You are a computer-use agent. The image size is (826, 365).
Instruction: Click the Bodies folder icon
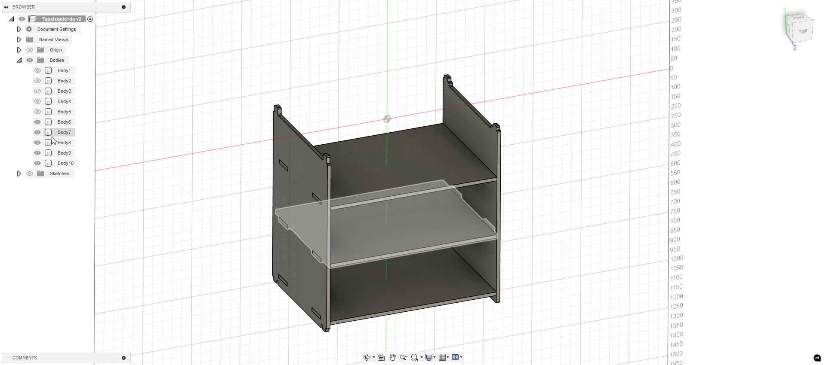click(40, 60)
